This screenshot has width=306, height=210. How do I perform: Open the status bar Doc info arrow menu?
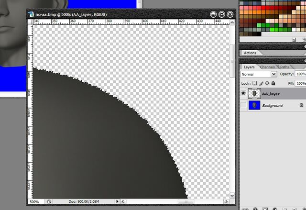click(x=117, y=201)
